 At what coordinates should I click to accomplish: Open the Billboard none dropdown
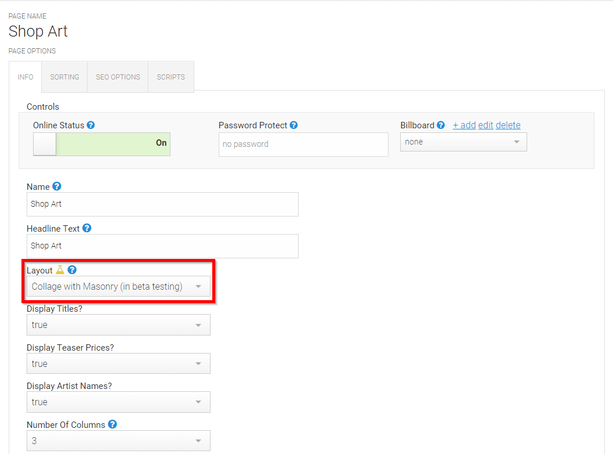(x=463, y=142)
